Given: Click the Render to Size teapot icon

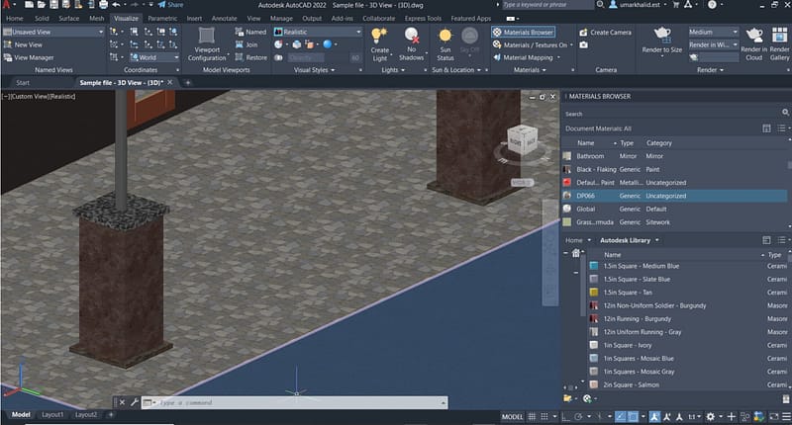Looking at the screenshot, I should coord(661,36).
